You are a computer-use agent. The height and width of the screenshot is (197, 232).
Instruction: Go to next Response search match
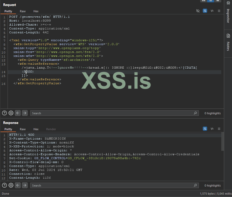pyautogui.click(x=25, y=185)
